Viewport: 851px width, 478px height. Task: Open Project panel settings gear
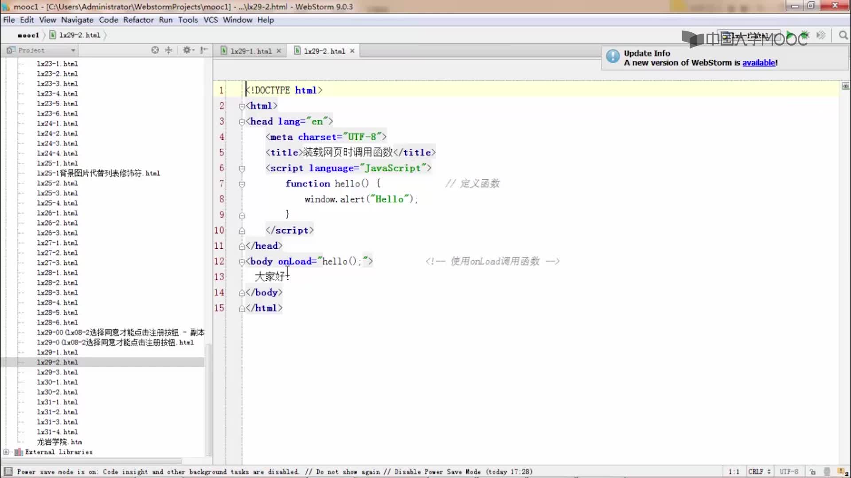tap(188, 50)
